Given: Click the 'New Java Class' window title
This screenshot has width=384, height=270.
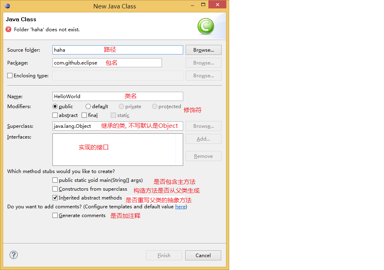Looking at the screenshot, I should [115, 6].
